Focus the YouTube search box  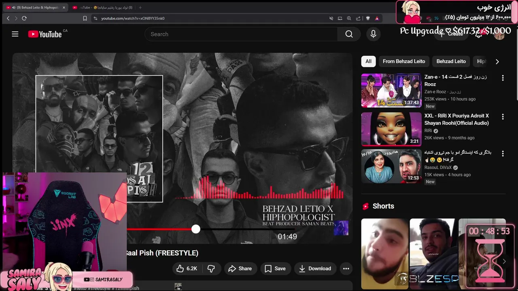click(x=241, y=34)
